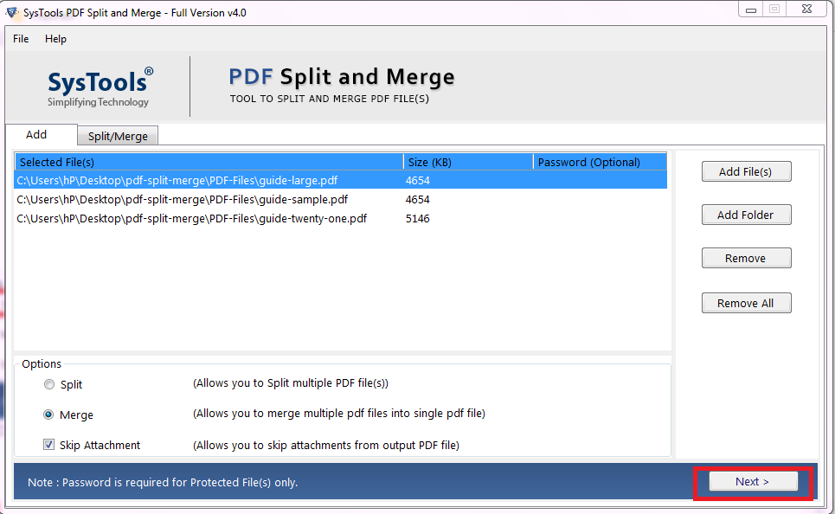This screenshot has width=835, height=514.
Task: Minimize the SysTools window
Action: pyautogui.click(x=751, y=9)
